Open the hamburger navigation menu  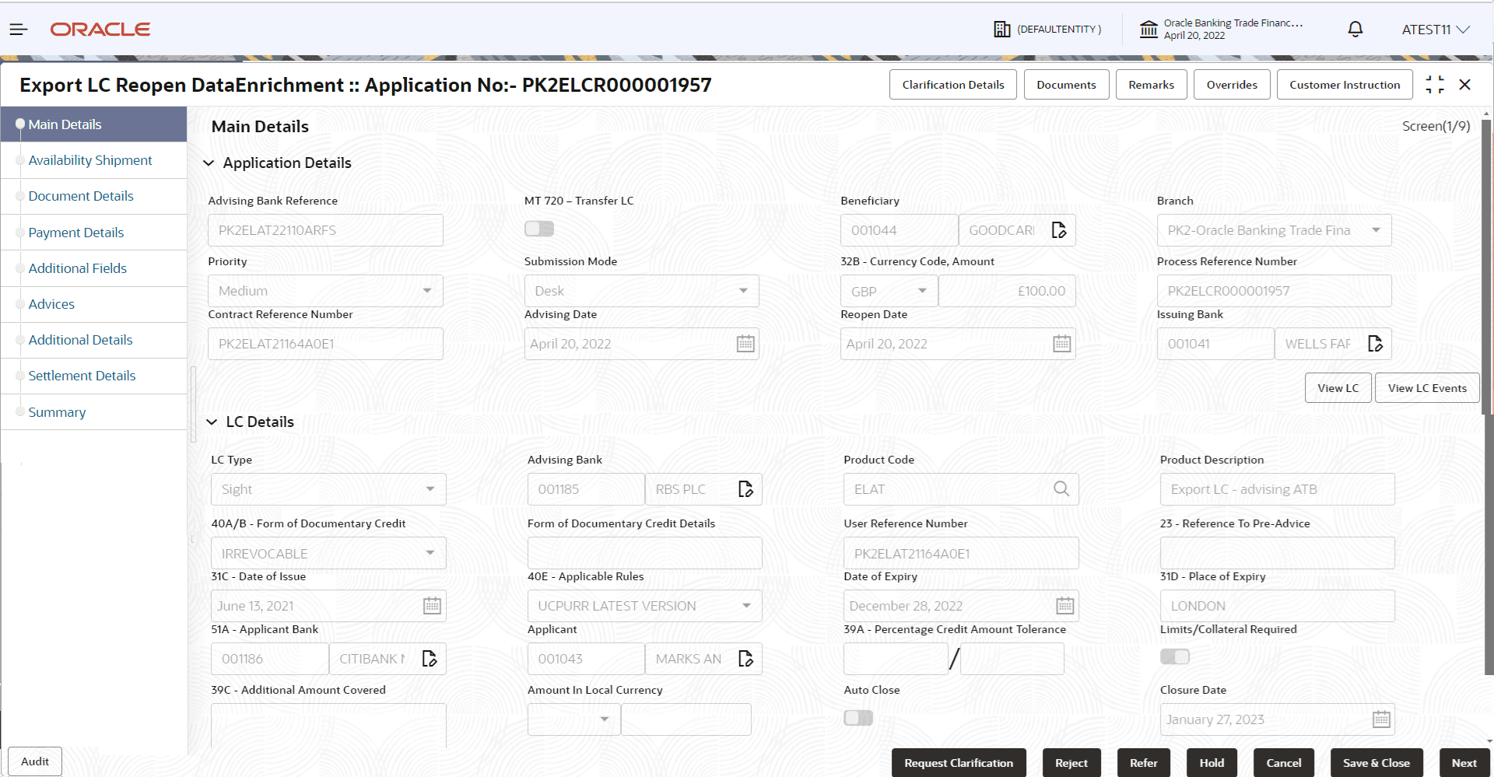click(18, 30)
